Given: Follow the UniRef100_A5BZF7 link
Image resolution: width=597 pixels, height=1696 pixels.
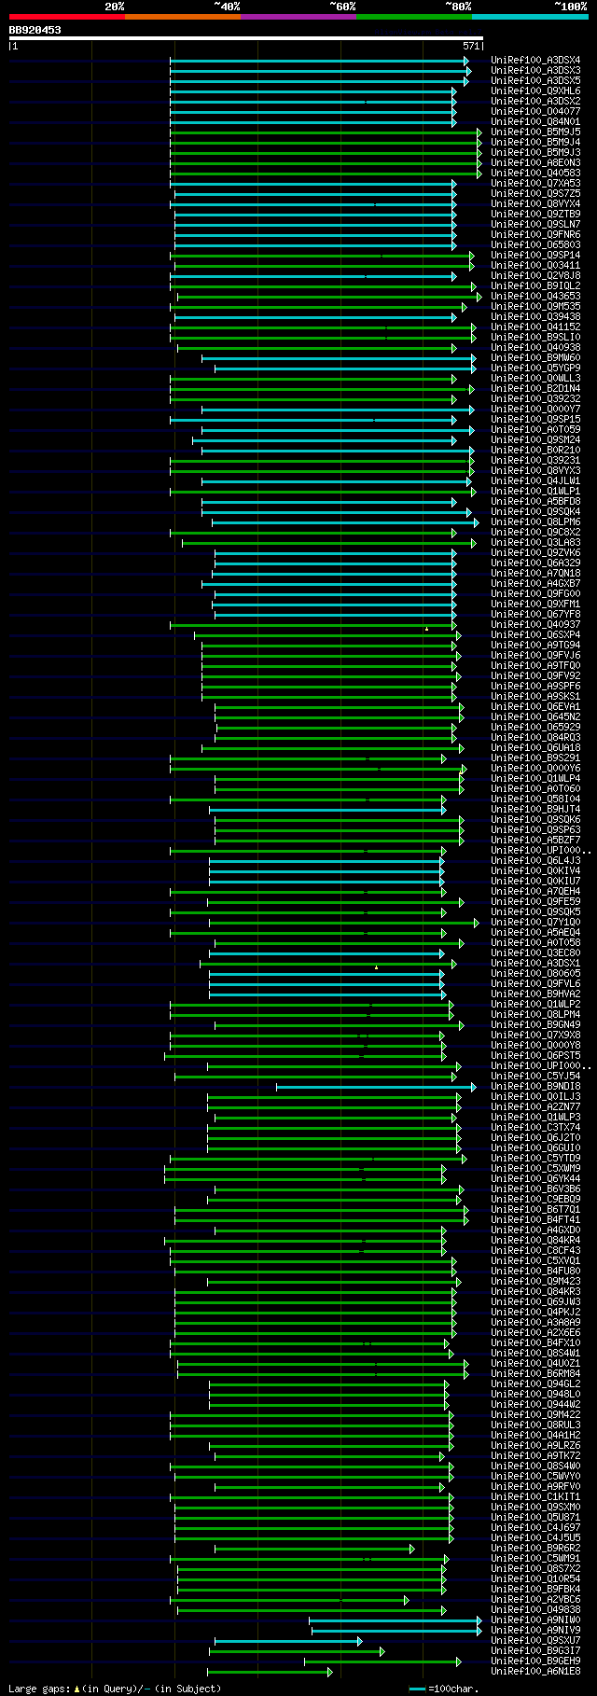Looking at the screenshot, I should click(x=535, y=841).
